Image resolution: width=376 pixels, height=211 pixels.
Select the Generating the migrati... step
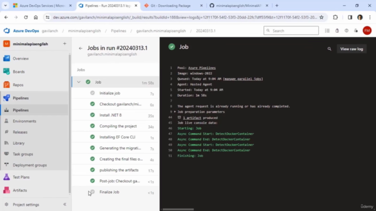click(x=116, y=148)
